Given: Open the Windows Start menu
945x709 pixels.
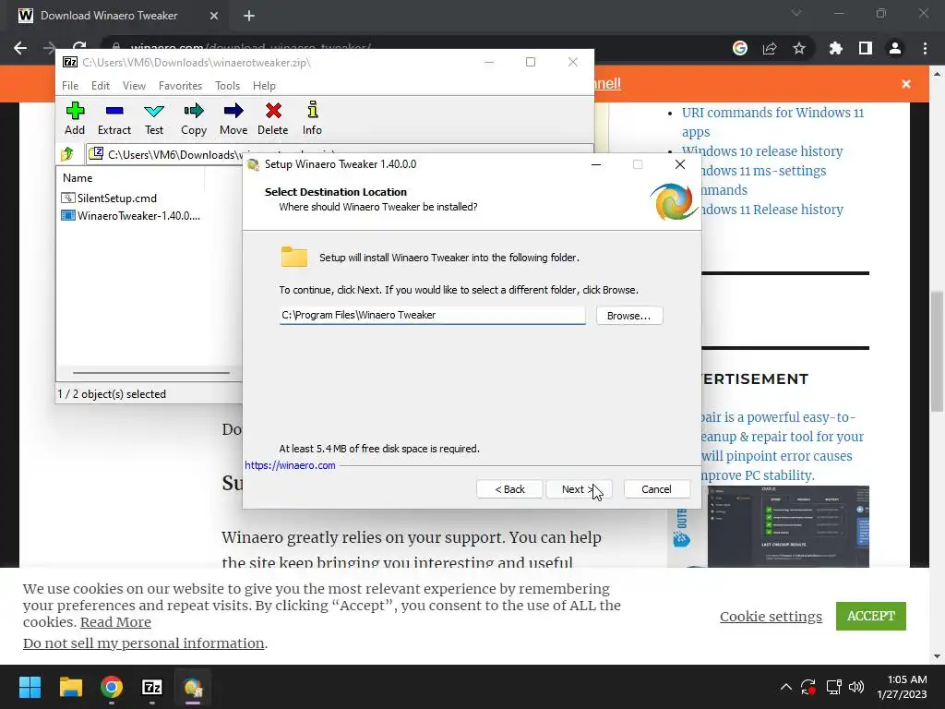Looking at the screenshot, I should click(30, 687).
